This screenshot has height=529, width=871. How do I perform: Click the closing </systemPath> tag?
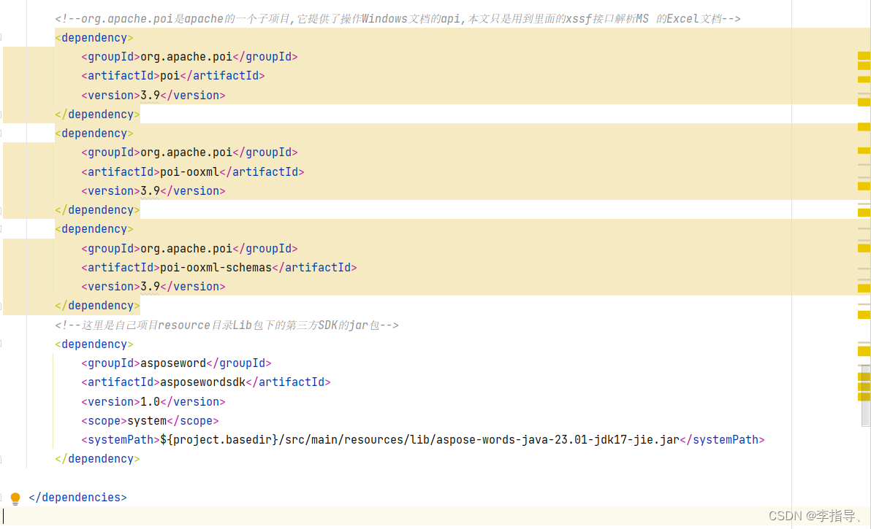(x=722, y=440)
